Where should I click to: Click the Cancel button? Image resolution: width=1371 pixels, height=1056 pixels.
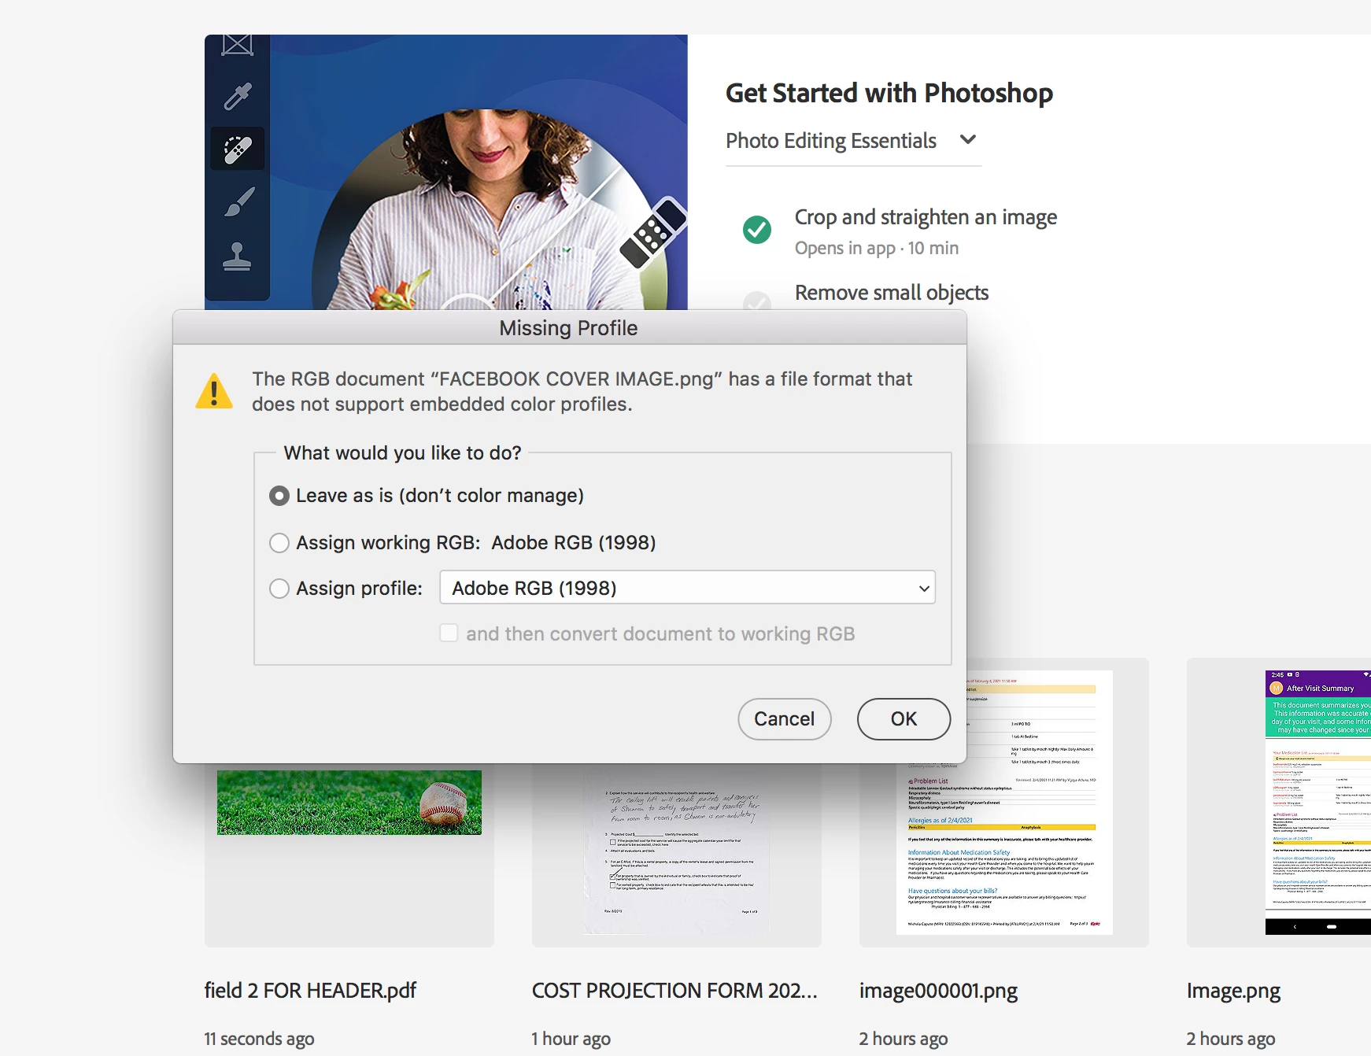pos(784,719)
